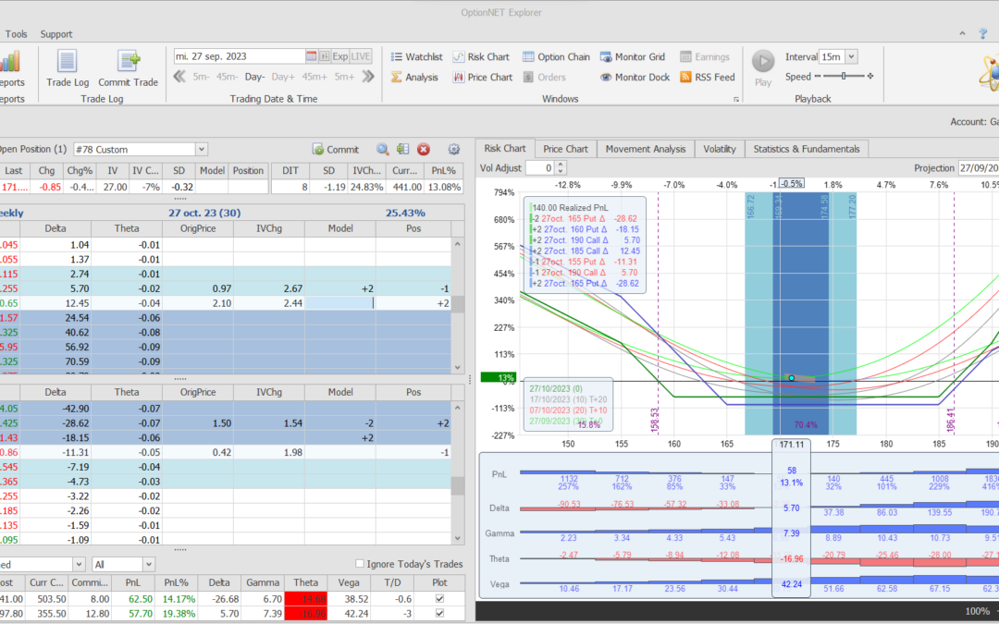The image size is (999, 624).
Task: Open position settings gear icon
Action: click(453, 149)
